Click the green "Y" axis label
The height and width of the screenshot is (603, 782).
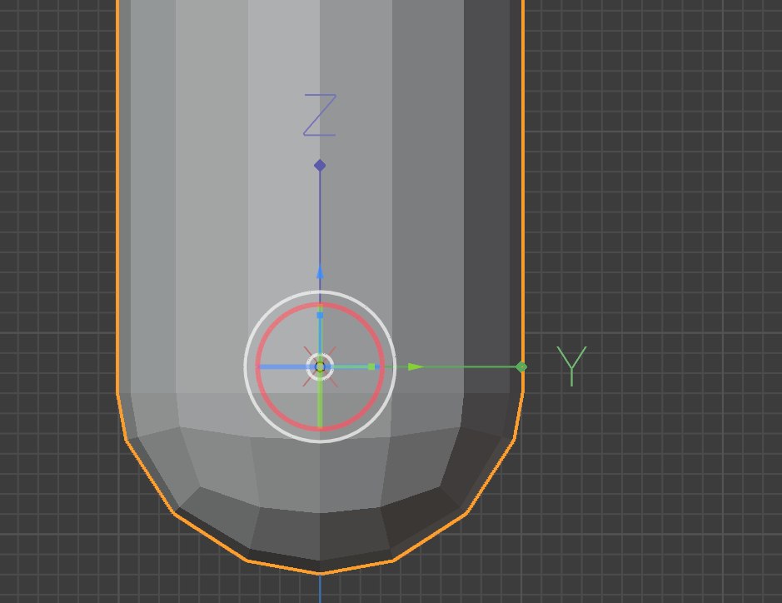[x=571, y=366]
